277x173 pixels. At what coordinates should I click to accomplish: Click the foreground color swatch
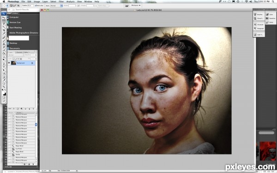tap(3, 93)
